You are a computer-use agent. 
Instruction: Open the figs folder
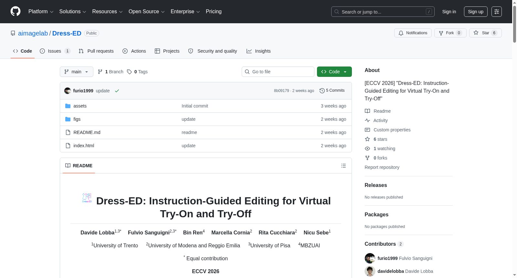tap(77, 119)
